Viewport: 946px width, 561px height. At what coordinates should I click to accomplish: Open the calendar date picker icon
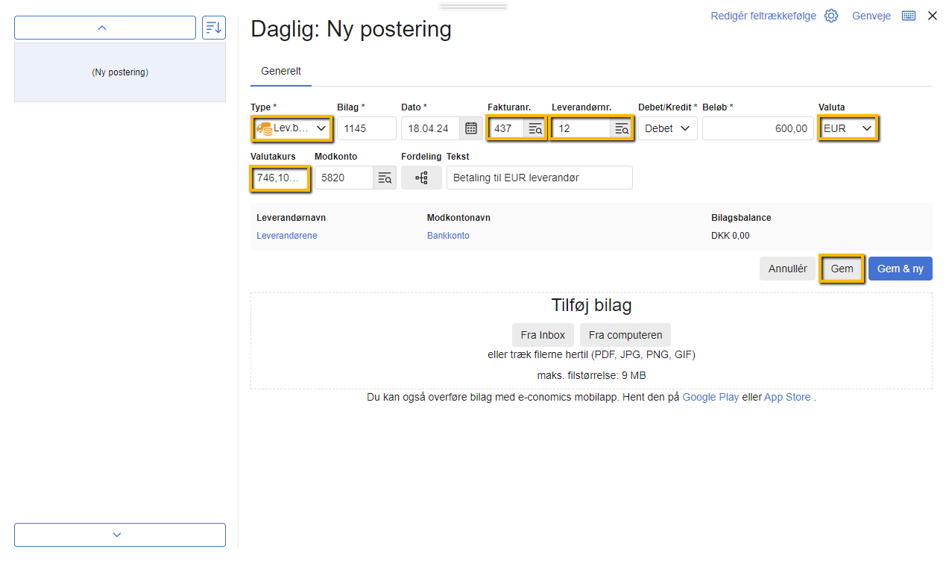click(471, 128)
